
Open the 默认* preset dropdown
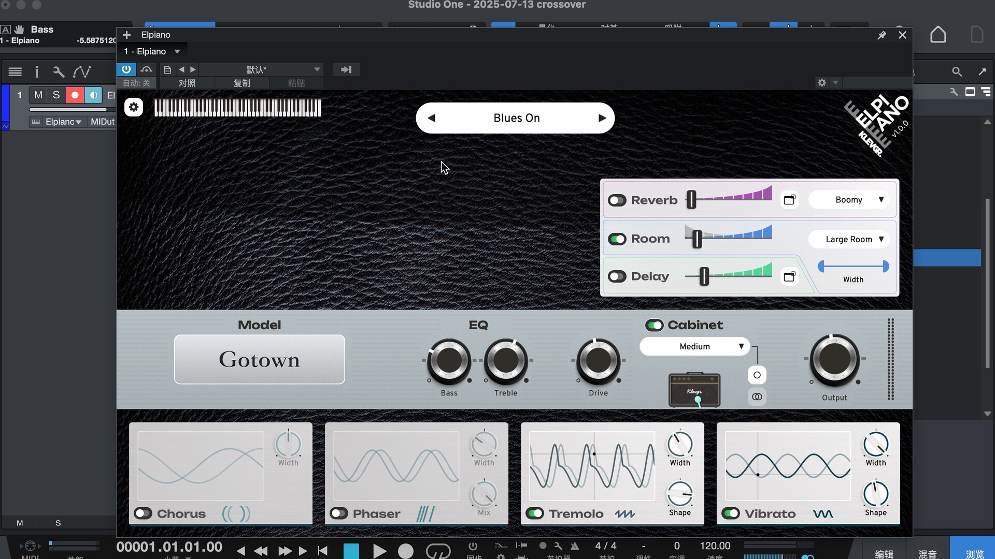261,69
